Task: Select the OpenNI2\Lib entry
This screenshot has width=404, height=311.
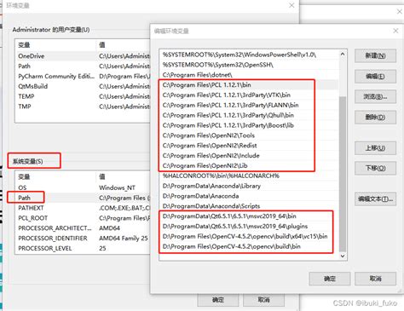Action: (x=249, y=165)
